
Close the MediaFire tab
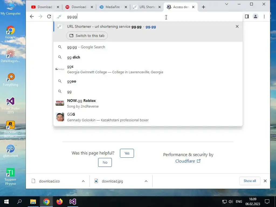126,7
